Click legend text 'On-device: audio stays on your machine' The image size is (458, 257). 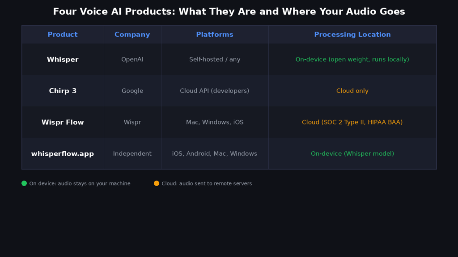click(x=80, y=183)
